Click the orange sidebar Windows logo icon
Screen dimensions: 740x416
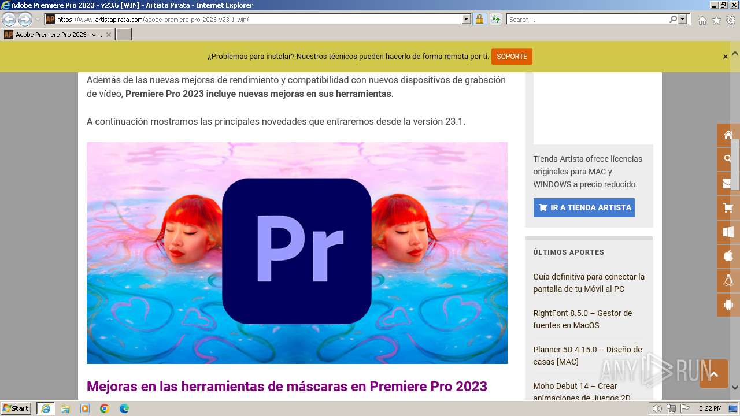(x=728, y=232)
